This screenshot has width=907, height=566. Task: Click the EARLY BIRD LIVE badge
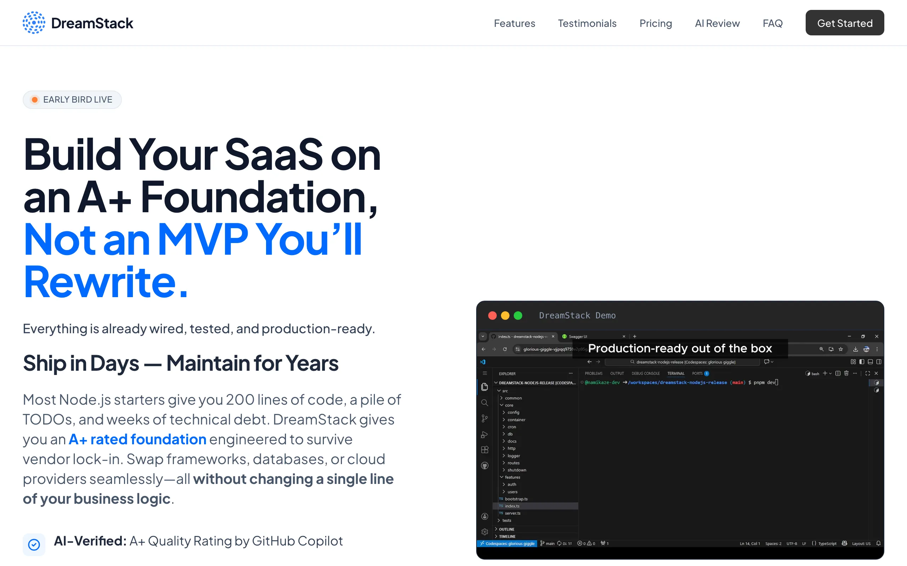coord(72,99)
